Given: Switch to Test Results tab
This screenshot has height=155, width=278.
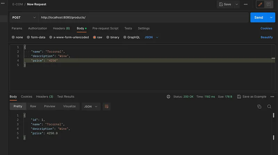Looking at the screenshot, I should point(66,97).
